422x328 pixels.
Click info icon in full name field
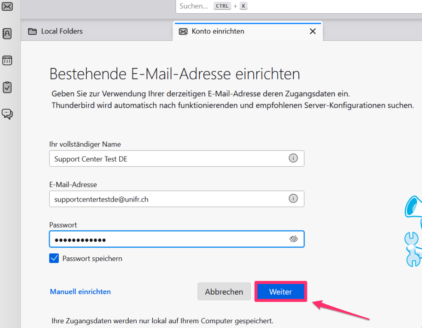coord(293,158)
